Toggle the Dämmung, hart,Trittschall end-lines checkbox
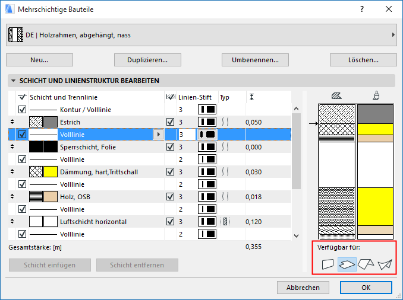Image resolution: width=403 pixels, height=300 pixels. pyautogui.click(x=171, y=172)
